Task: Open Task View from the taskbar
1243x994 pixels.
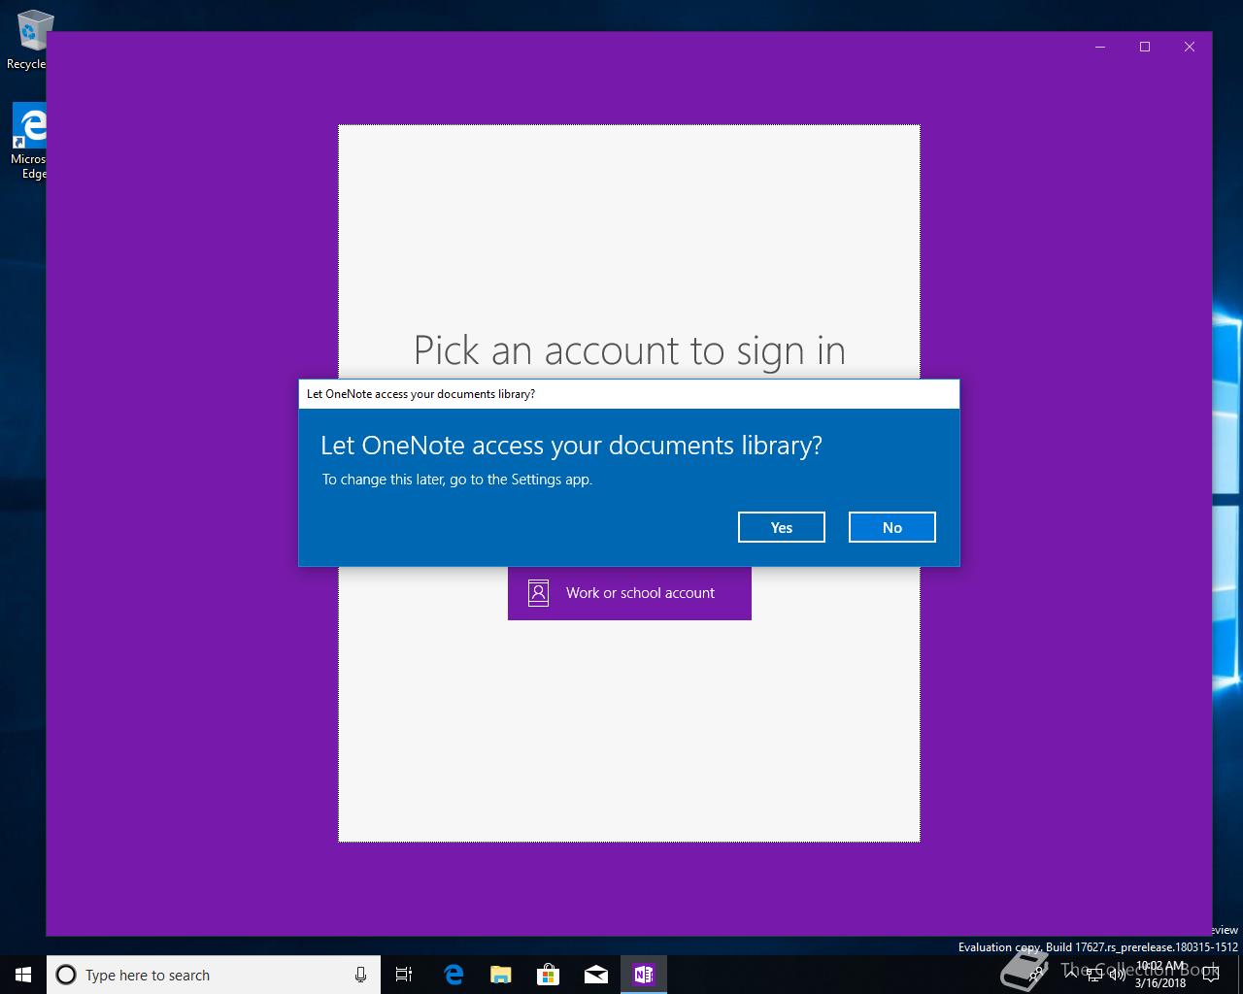Action: coord(404,975)
